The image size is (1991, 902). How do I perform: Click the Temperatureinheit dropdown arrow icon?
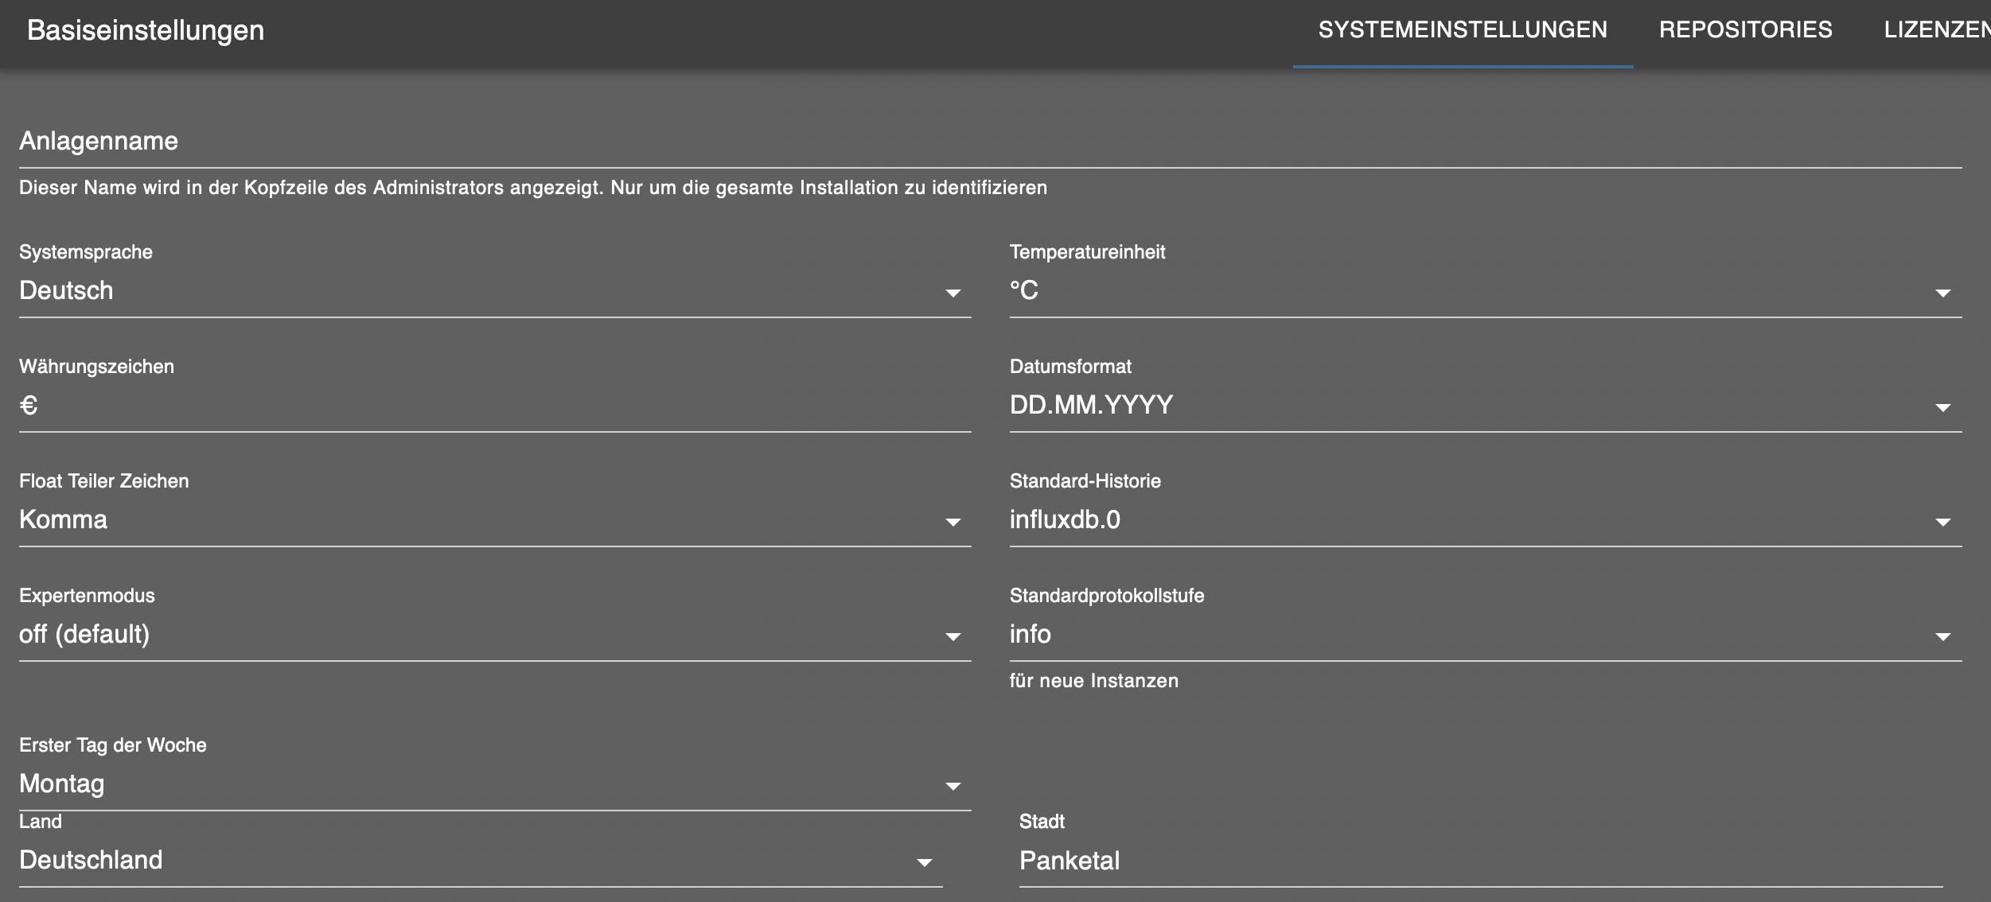coord(1942,293)
